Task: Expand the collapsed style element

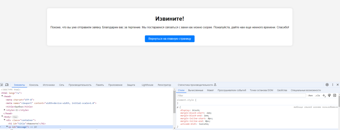Action: coord(5,110)
